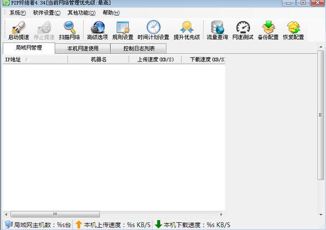Maximize the P2P终结者 window
The image size is (326, 230).
pos(303,3)
